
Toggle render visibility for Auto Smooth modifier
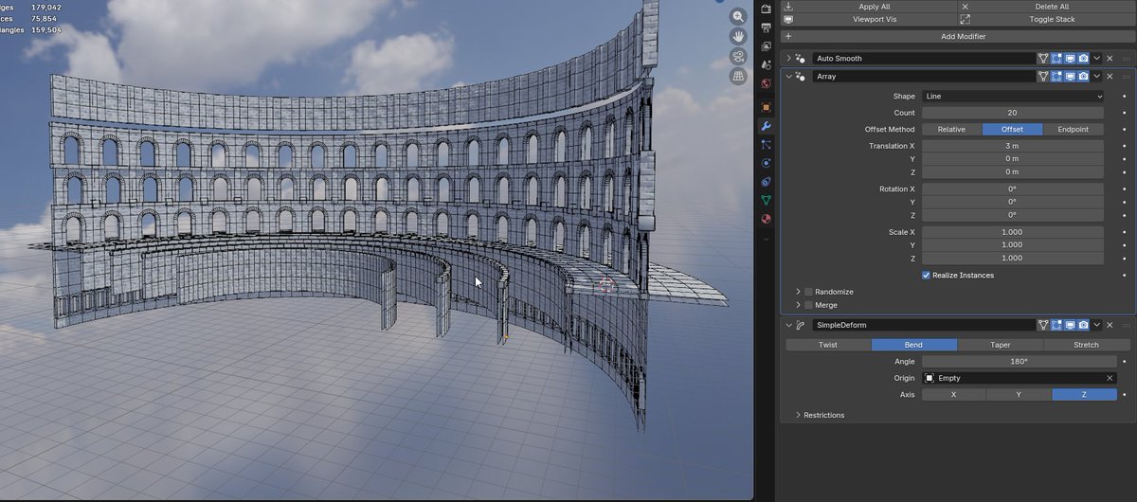click(x=1083, y=59)
